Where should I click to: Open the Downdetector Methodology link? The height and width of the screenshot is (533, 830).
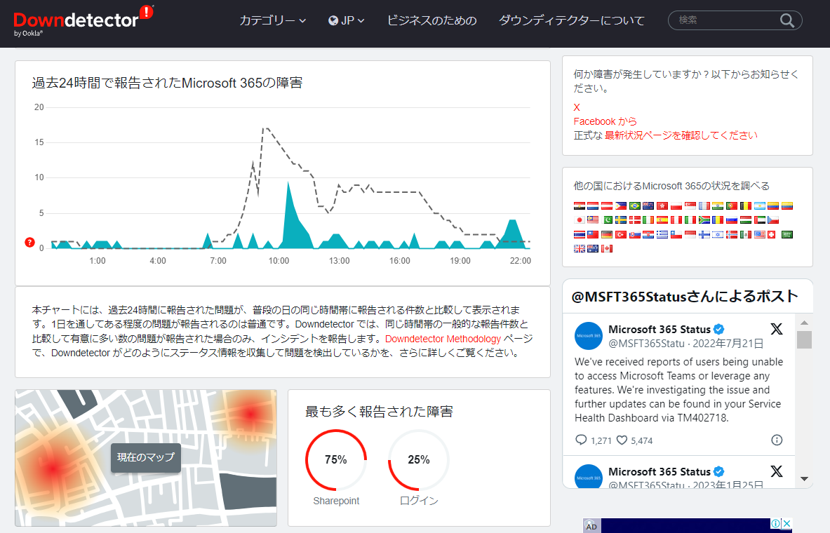pyautogui.click(x=443, y=339)
